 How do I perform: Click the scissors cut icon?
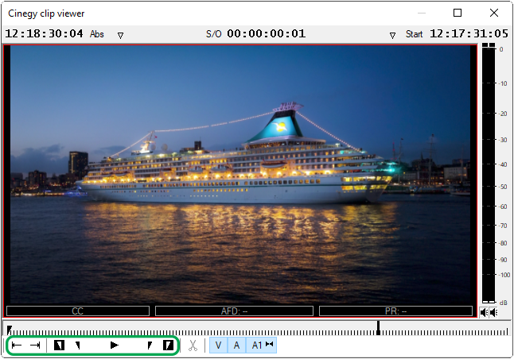tap(193, 345)
